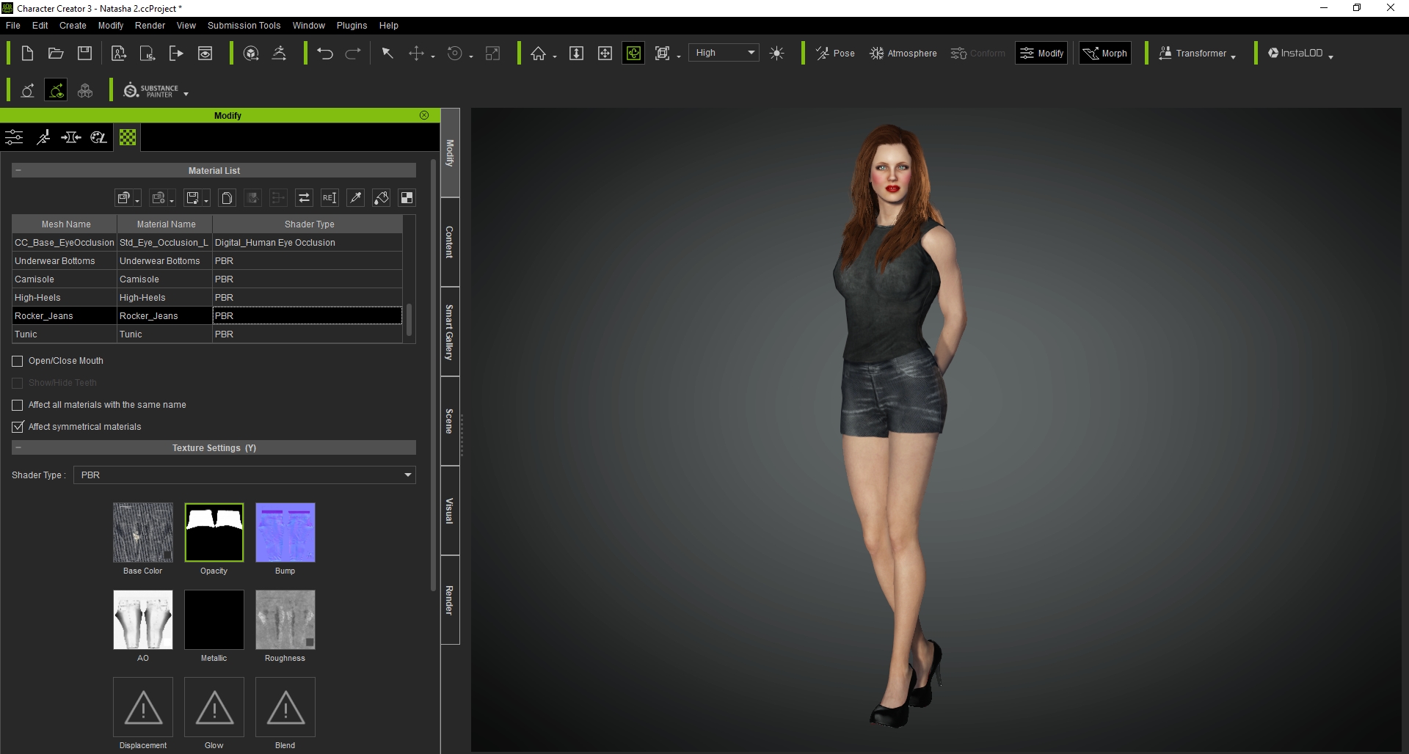Click the Pose button
The height and width of the screenshot is (754, 1409).
[835, 53]
